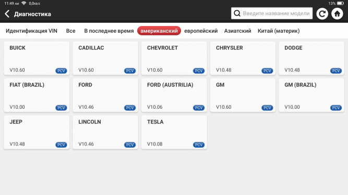The image size is (348, 195).
Task: Click the 11:49 clock in status bar
Action: [11, 3]
